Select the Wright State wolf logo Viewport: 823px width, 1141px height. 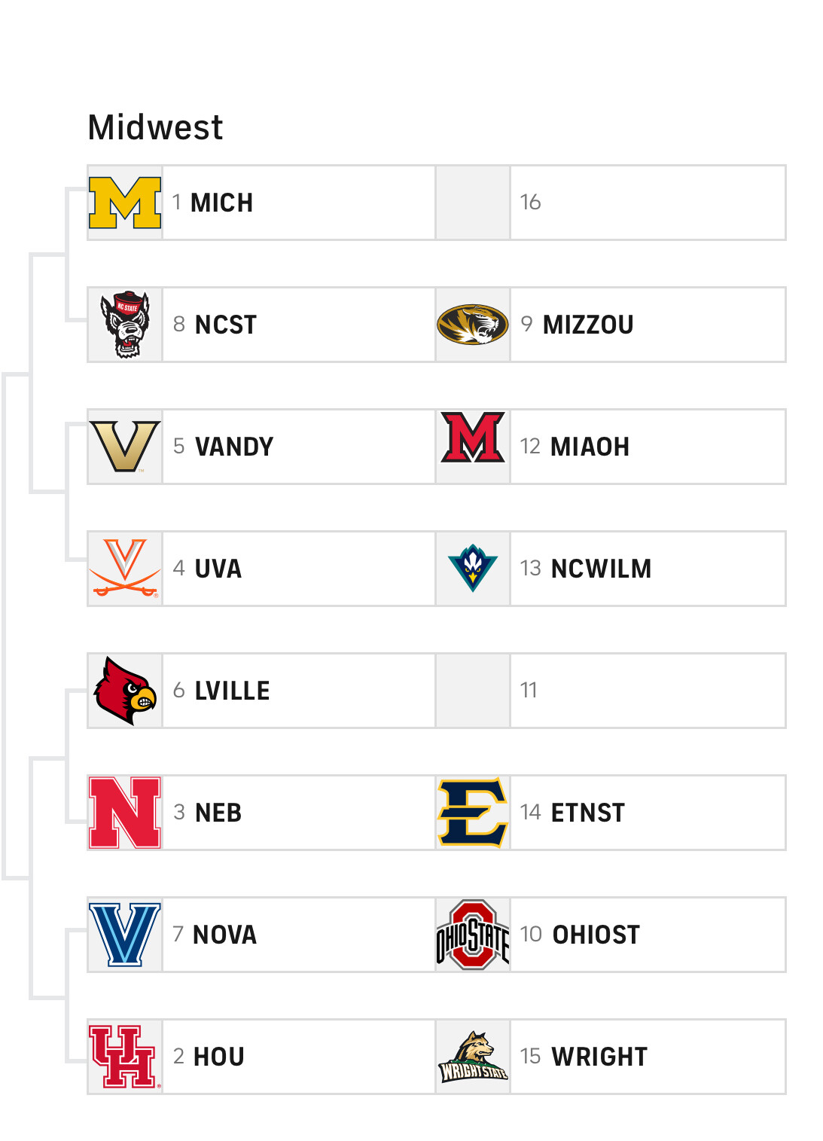point(473,1057)
